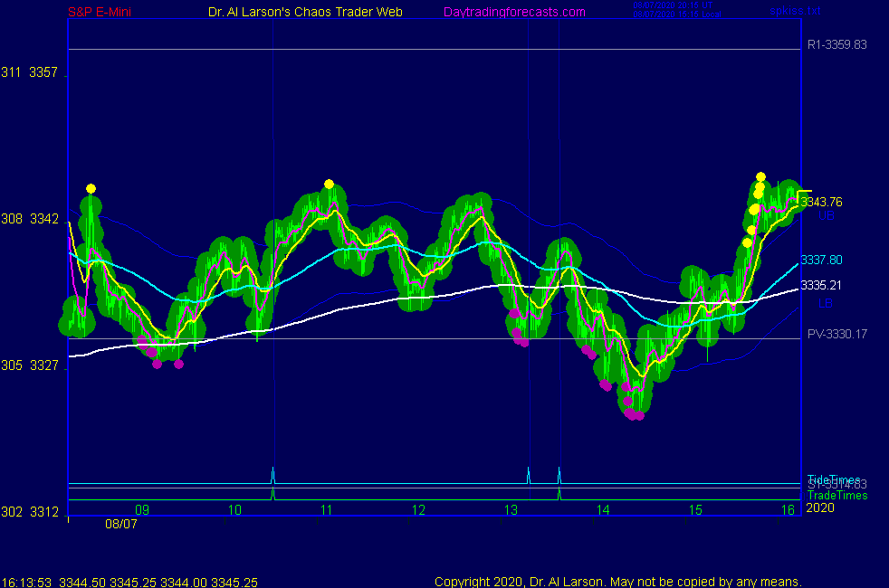This screenshot has width=889, height=588.
Task: Click the 14 hour label on time axis
Action: tap(603, 510)
